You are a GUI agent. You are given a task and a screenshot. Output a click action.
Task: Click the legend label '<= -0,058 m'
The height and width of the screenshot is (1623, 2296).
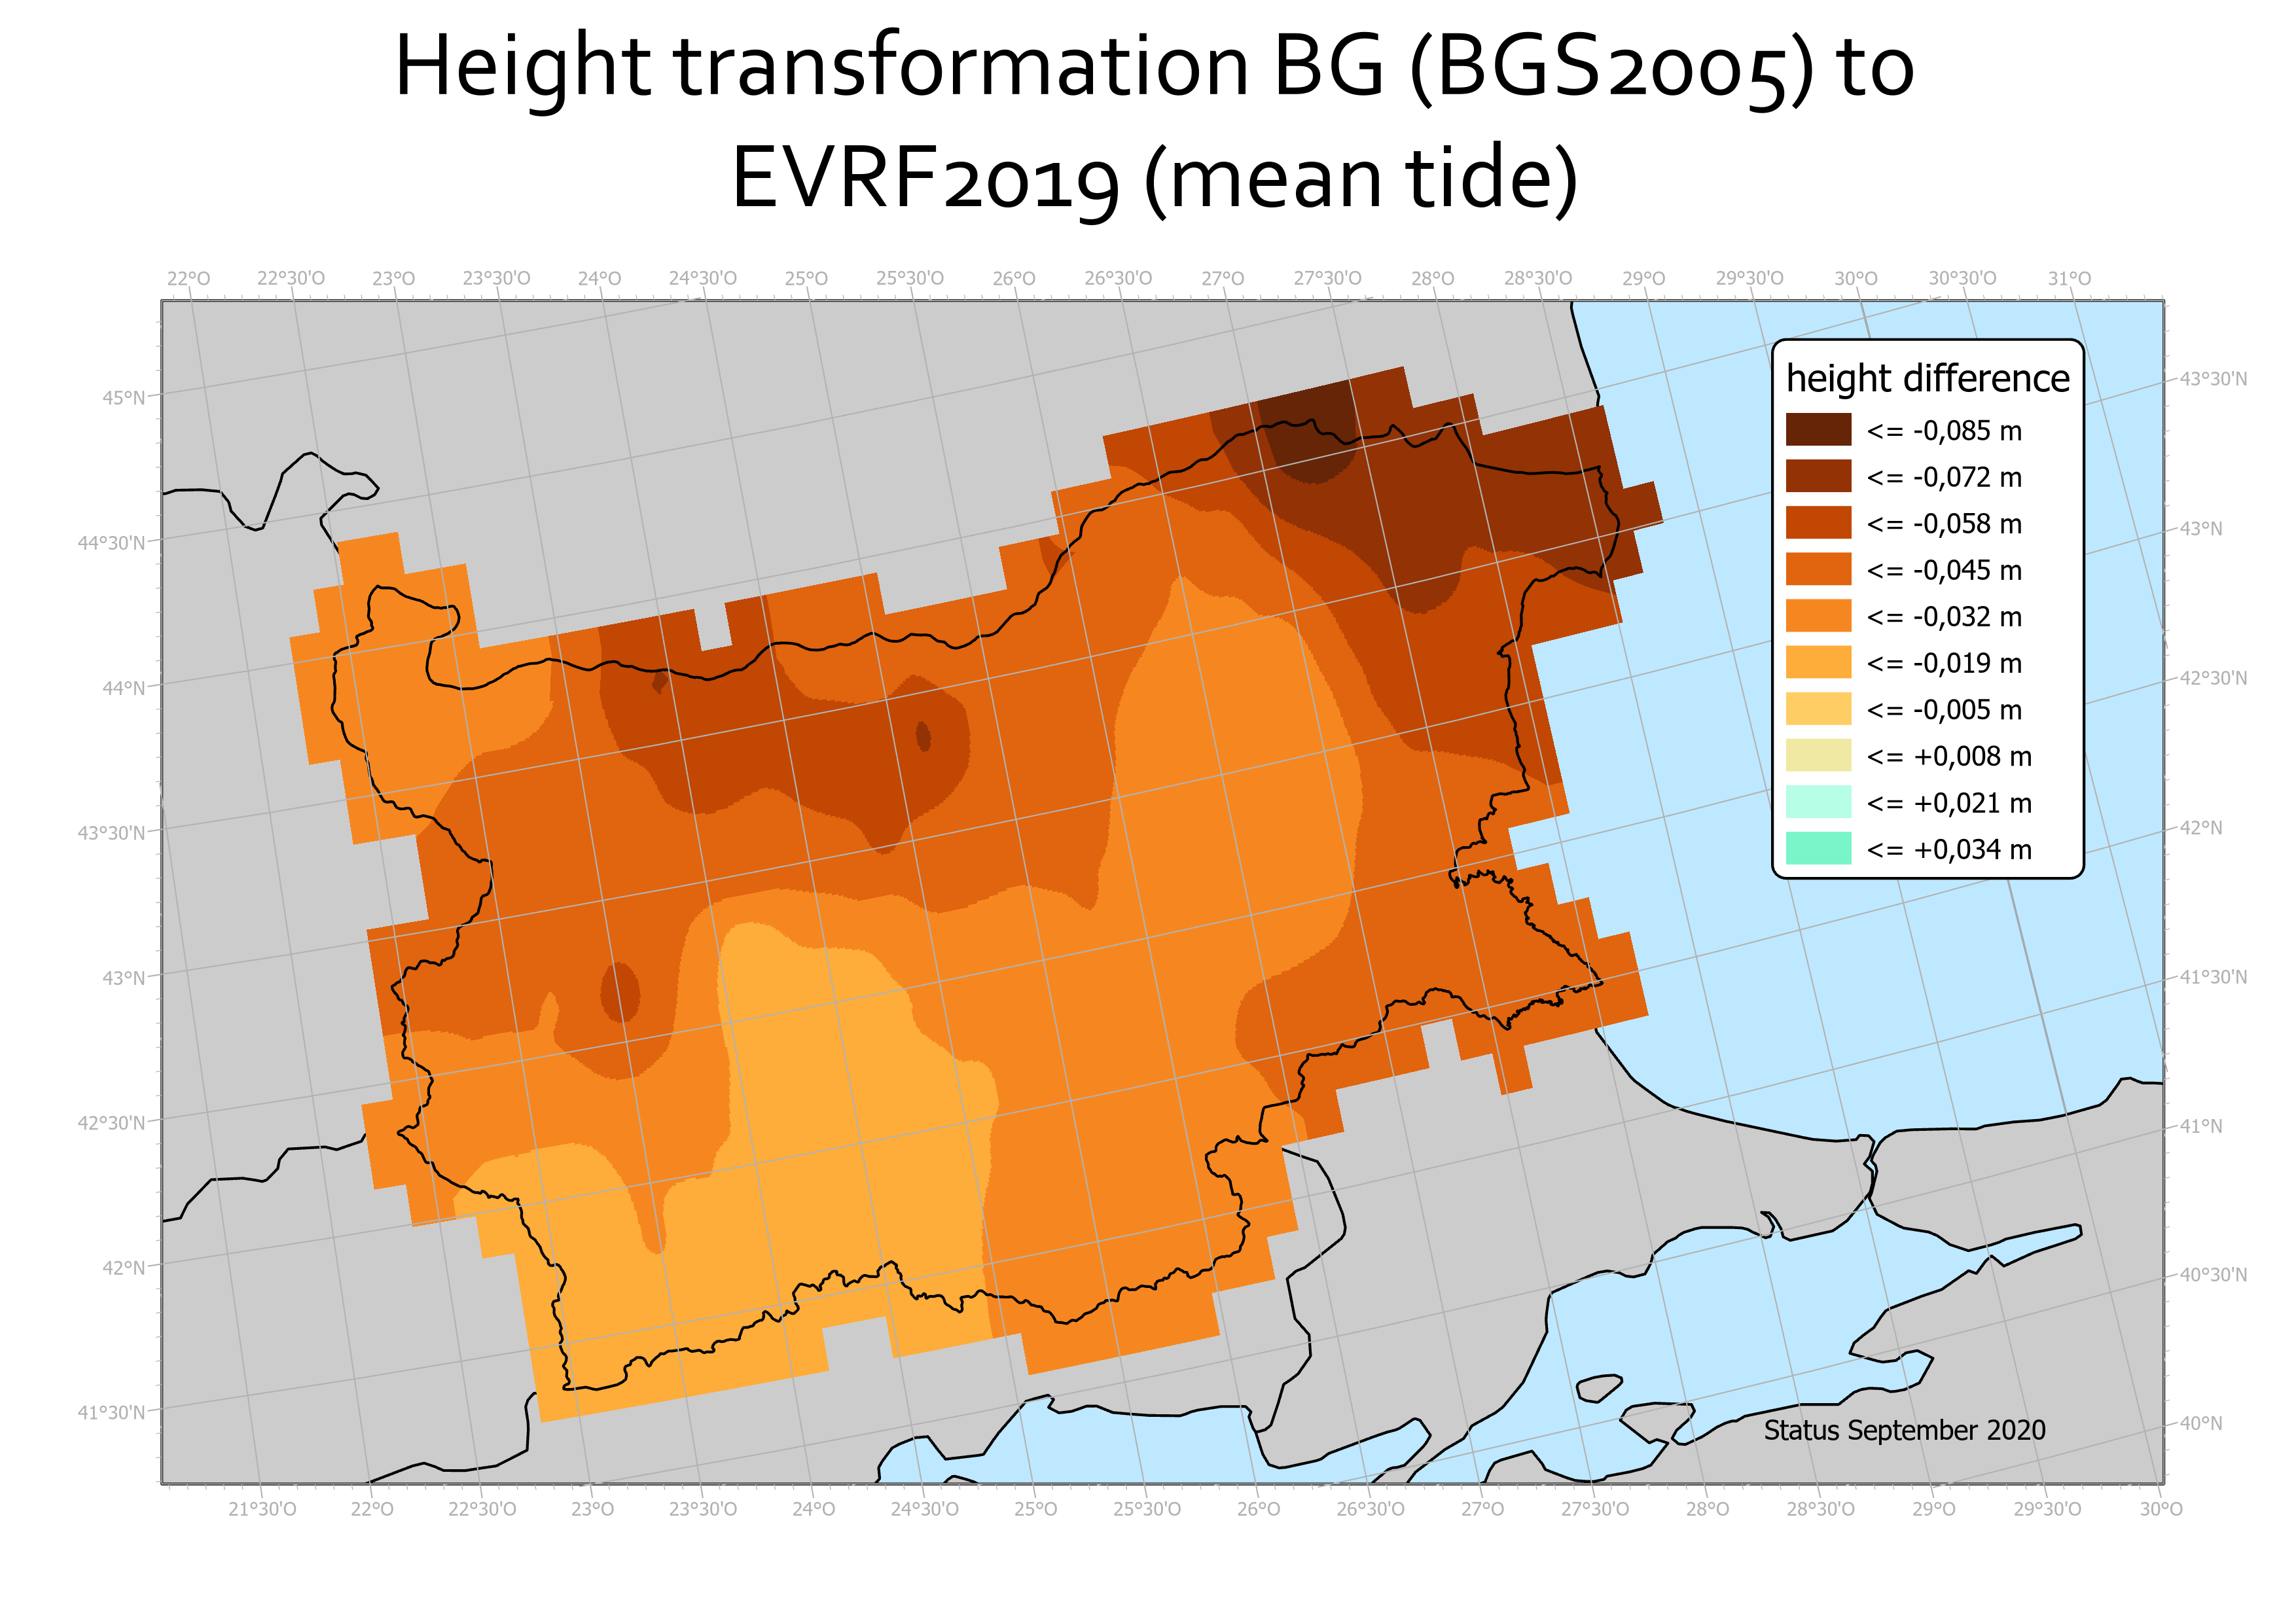click(1944, 524)
